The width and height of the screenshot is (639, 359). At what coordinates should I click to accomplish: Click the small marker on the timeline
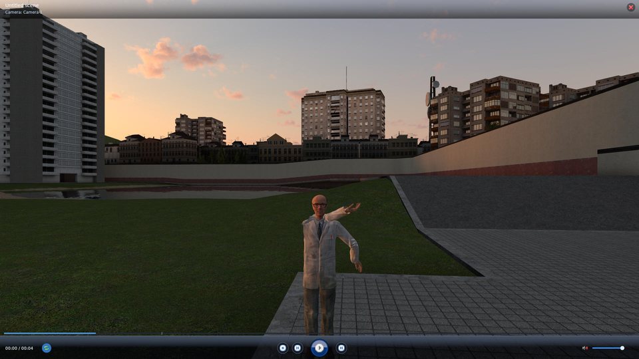point(162,333)
